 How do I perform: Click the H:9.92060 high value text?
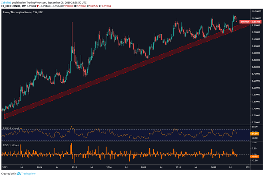80,6
